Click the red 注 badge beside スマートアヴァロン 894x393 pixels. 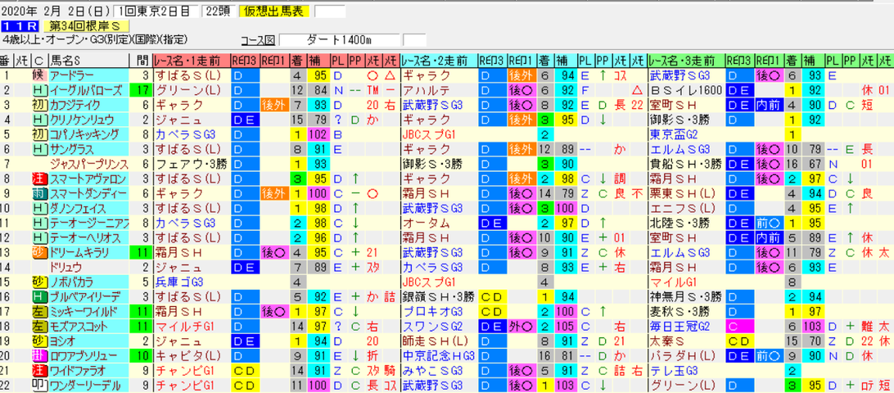(x=38, y=178)
